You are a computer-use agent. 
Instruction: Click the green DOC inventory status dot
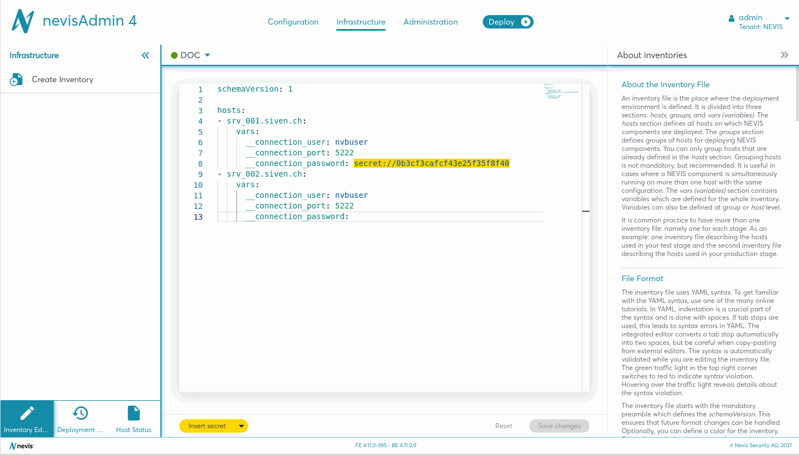click(x=174, y=55)
